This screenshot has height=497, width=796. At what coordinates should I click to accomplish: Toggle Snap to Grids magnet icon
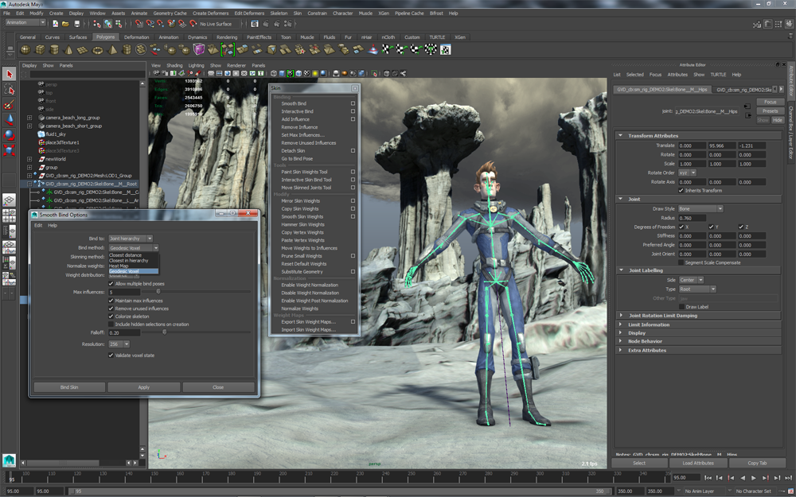pyautogui.click(x=139, y=24)
